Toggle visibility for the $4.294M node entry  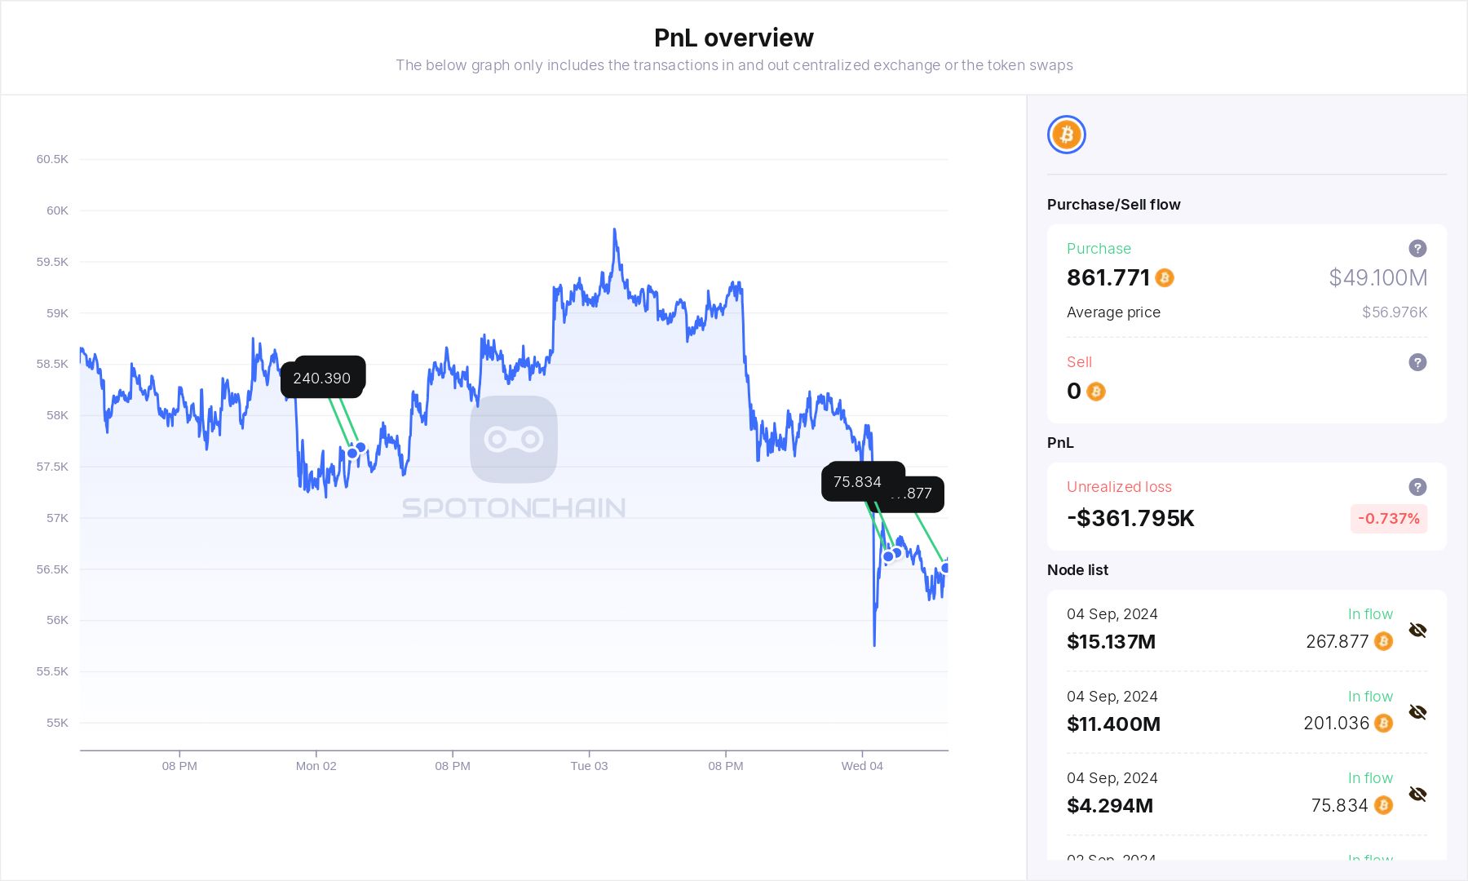click(1417, 794)
